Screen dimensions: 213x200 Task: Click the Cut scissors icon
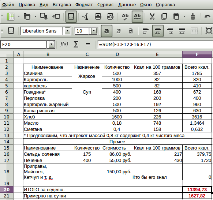tap(152, 16)
